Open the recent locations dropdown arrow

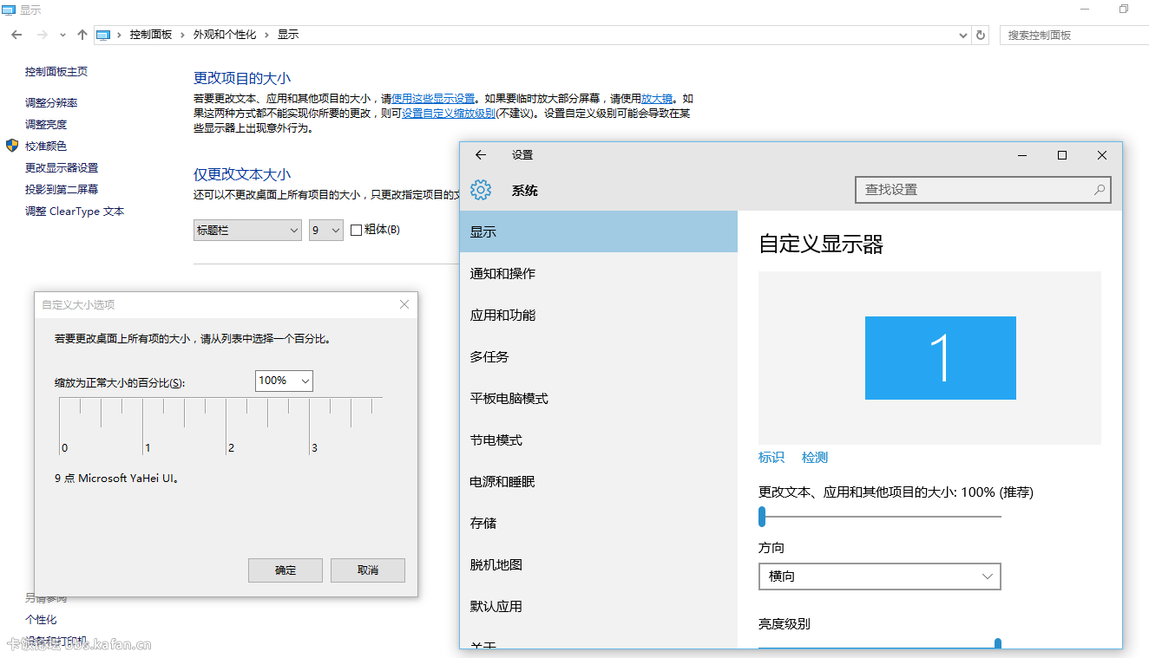(62, 36)
